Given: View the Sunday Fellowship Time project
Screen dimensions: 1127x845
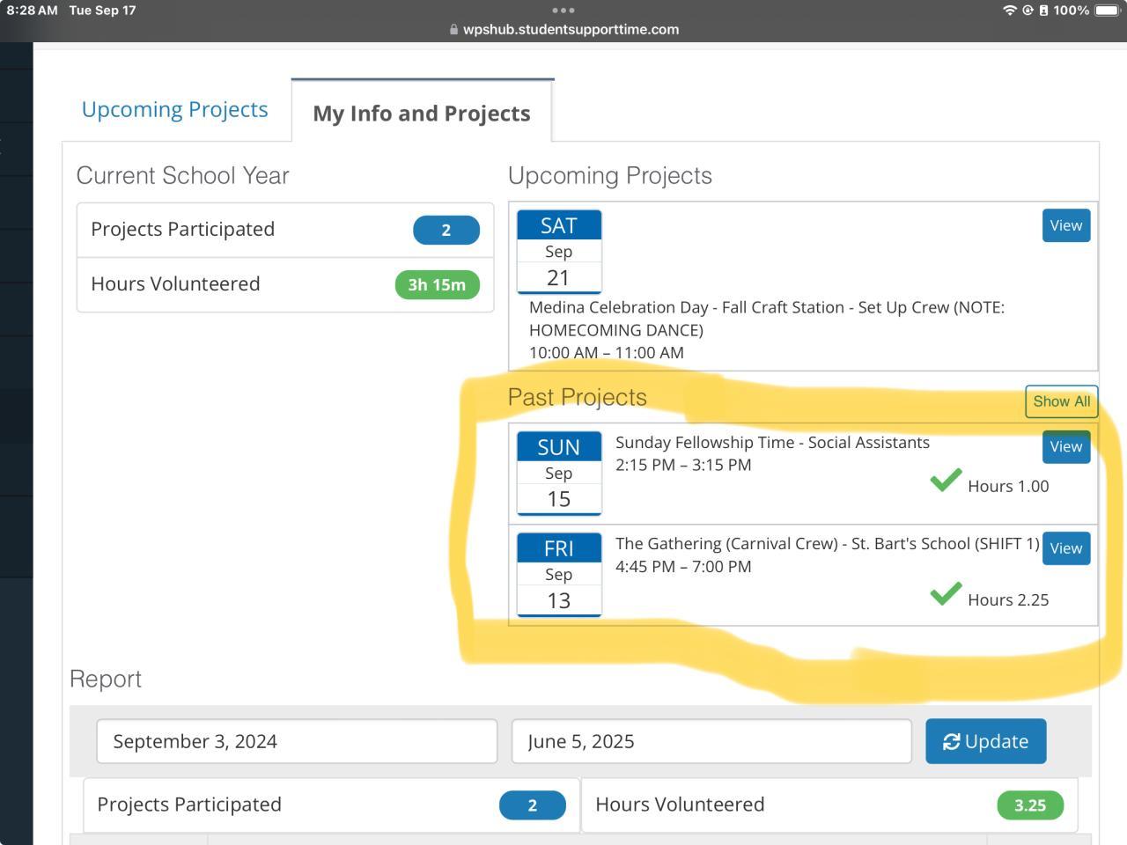Looking at the screenshot, I should tap(1065, 446).
